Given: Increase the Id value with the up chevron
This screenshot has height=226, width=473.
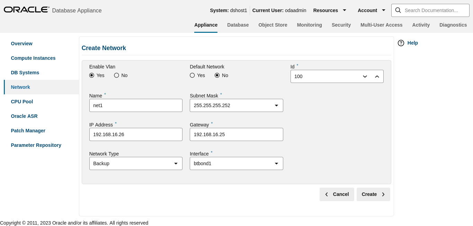Looking at the screenshot, I should [377, 76].
